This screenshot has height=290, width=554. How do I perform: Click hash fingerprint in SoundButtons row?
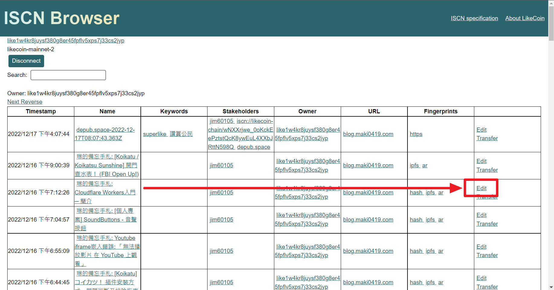416,220
